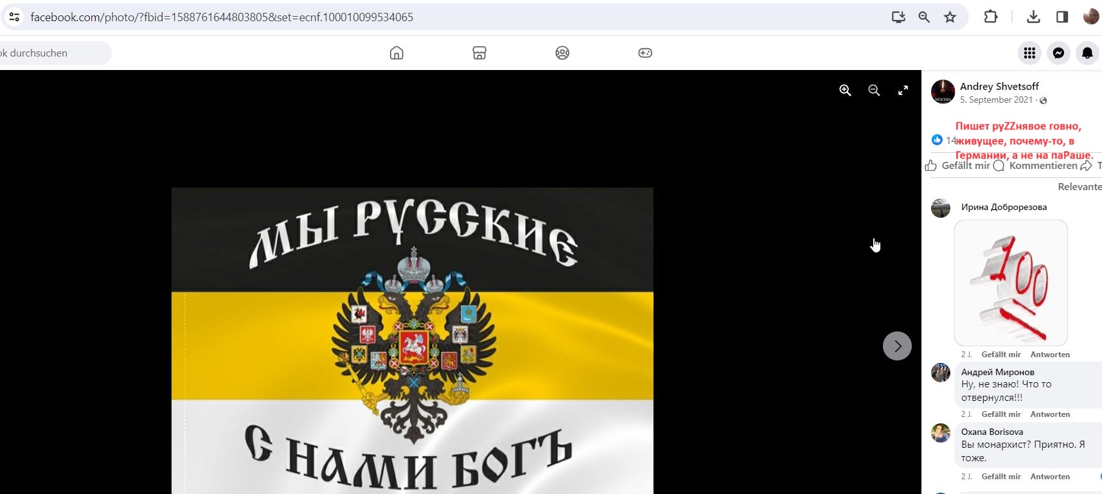
Task: Click the Kommentieren button
Action: [x=1035, y=166]
